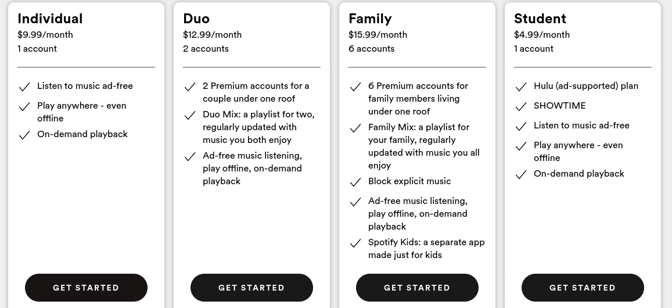Click checkmark beside Family Mix playlist feature
This screenshot has width=672, height=308.
point(355,128)
